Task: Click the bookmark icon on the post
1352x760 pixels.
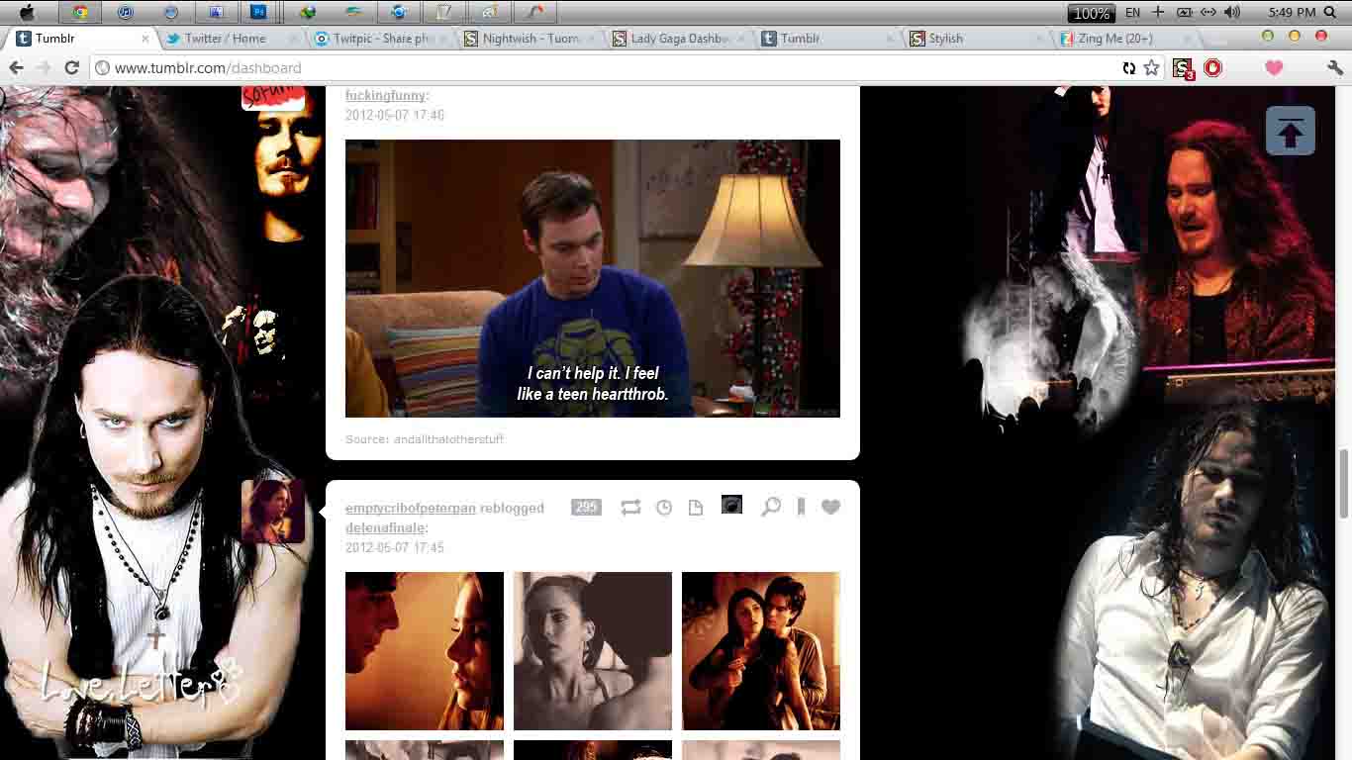Action: pos(801,507)
